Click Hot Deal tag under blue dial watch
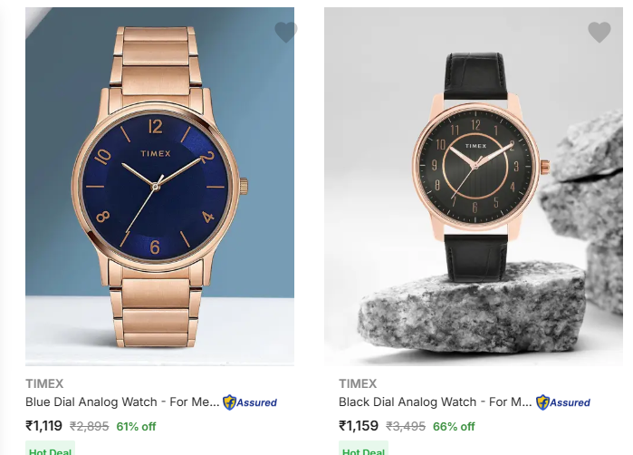Viewport: 633px width, 455px height. [50, 449]
